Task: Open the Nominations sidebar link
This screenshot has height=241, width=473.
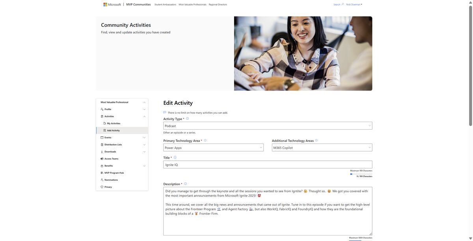Action: pyautogui.click(x=122, y=180)
